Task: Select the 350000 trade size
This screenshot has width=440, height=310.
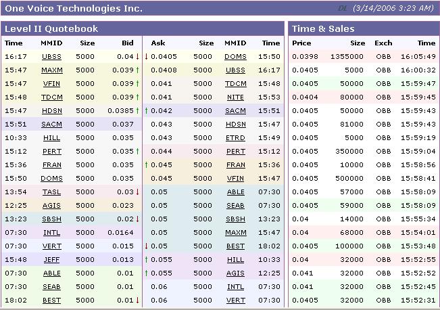Action: 349,151
